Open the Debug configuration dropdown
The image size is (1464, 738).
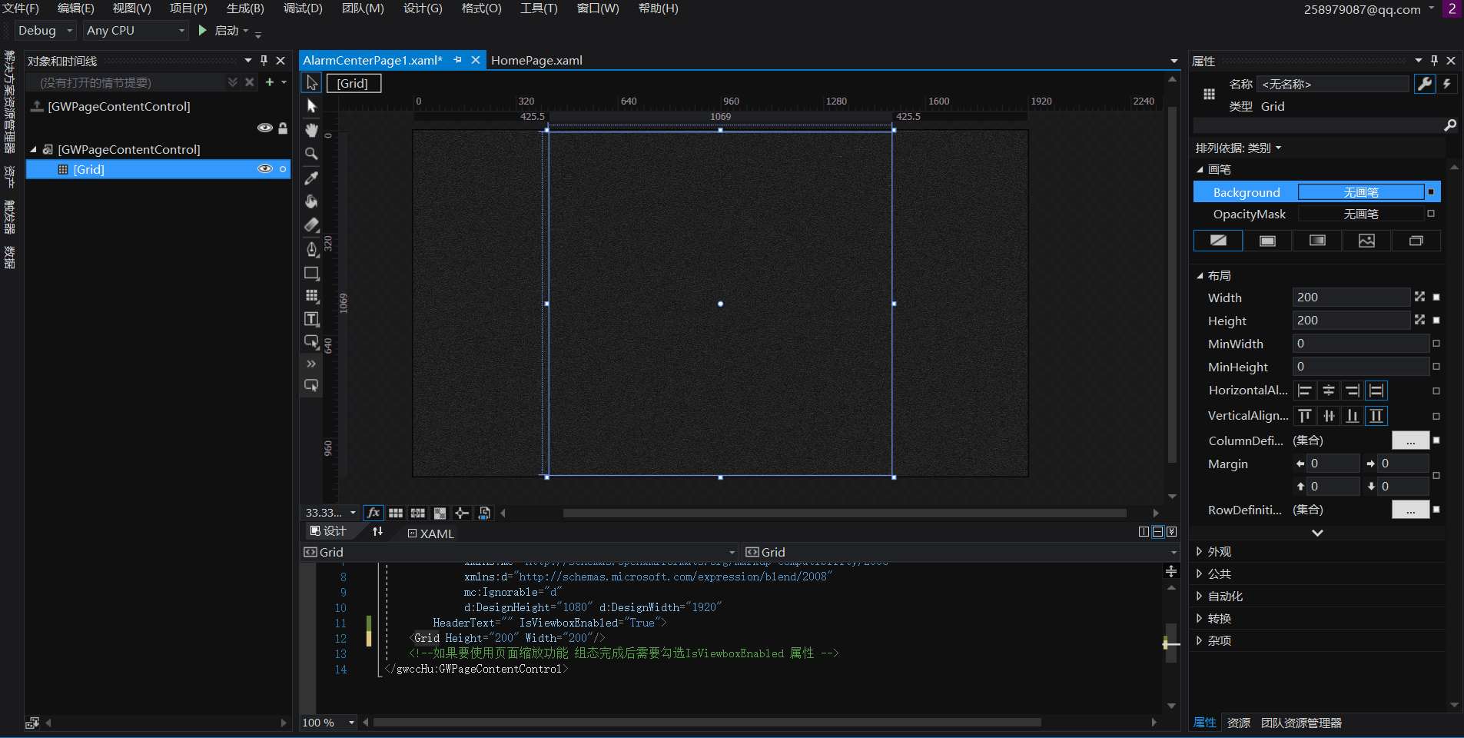46,31
